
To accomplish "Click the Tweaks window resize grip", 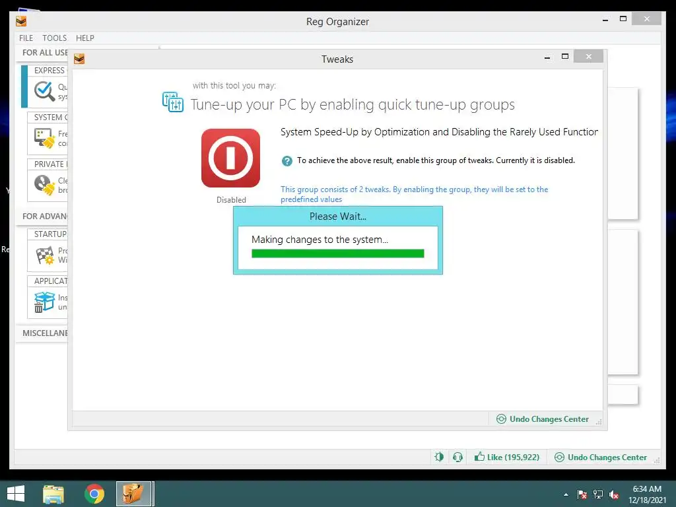I will coord(598,422).
